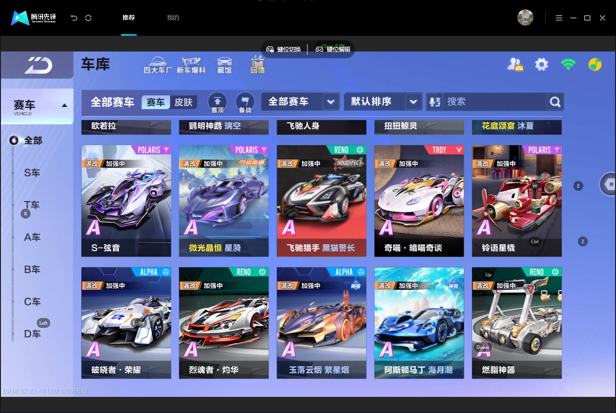The height and width of the screenshot is (413, 616).
Task: Select the A车 category filter
Action: 32,237
